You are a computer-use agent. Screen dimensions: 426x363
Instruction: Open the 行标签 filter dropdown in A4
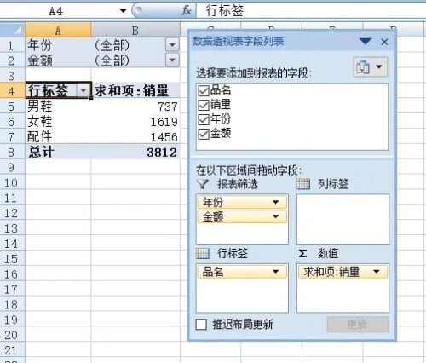tap(83, 90)
